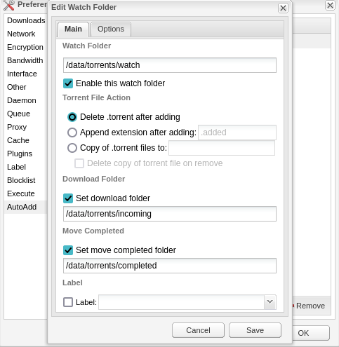Enable the Label checkbox
The image size is (339, 347).
[68, 302]
